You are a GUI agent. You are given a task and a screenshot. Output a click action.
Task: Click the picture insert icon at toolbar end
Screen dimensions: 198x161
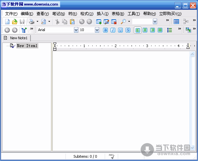188,30
